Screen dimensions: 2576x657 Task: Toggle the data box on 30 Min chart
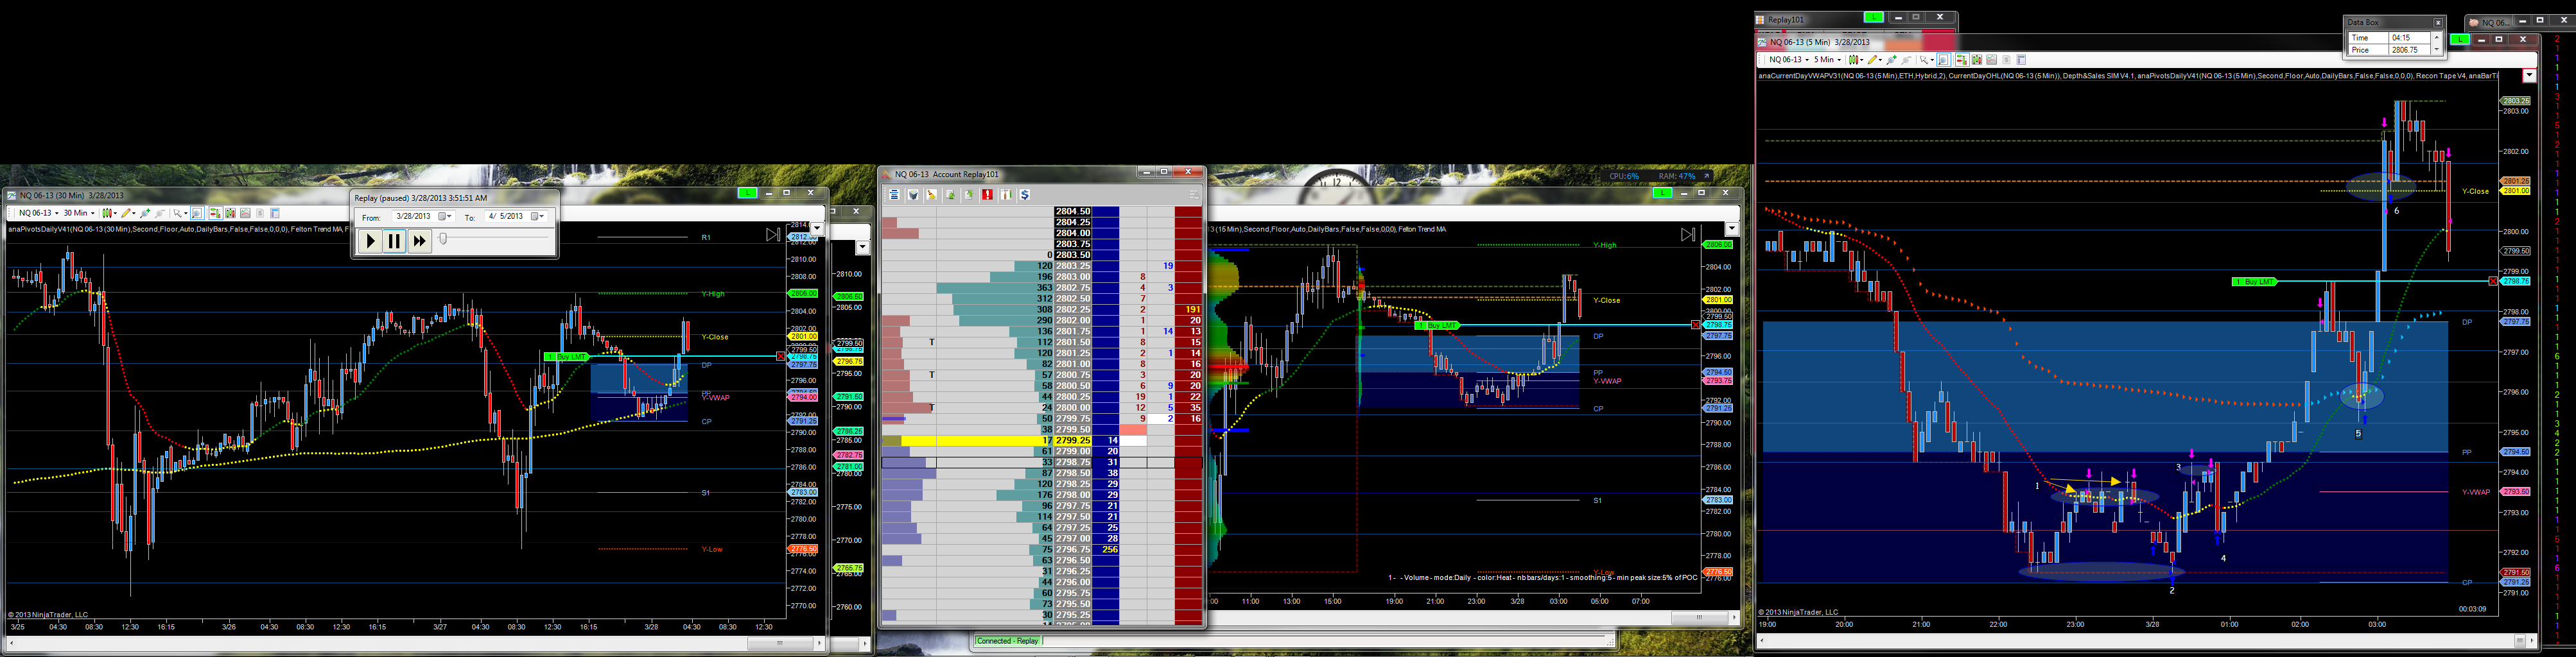pos(198,213)
